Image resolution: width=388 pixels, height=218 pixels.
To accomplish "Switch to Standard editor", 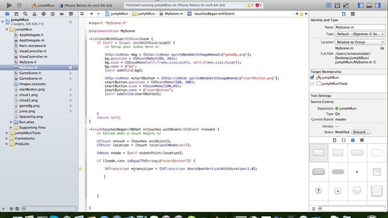I will pos(329,5).
